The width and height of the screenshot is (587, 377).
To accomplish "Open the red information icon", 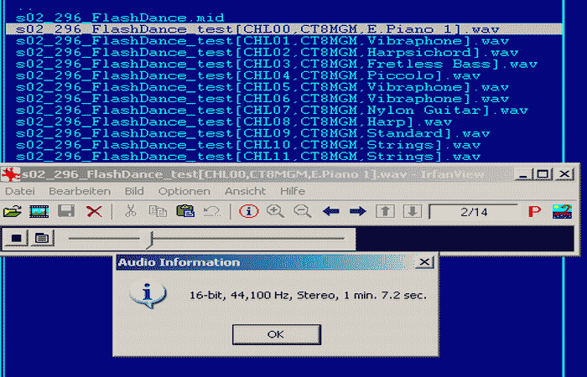I will (x=249, y=211).
